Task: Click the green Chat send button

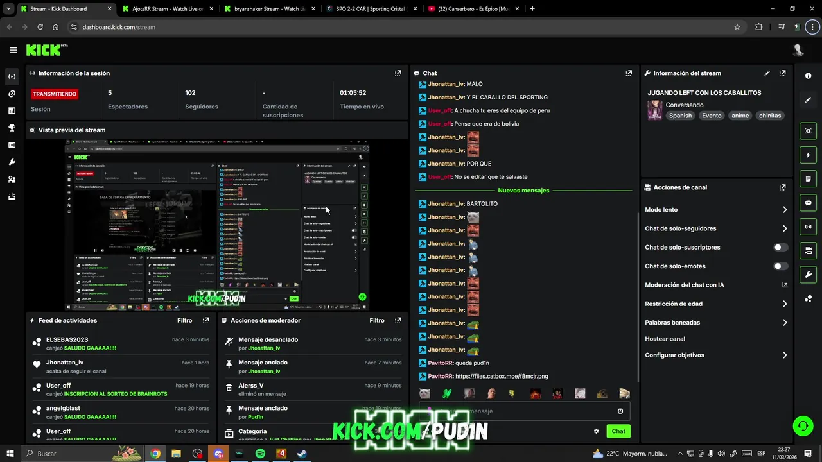Action: tap(618, 431)
